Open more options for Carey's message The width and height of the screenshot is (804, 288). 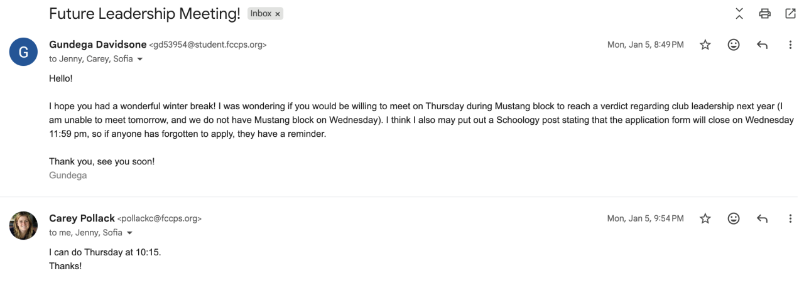[790, 218]
